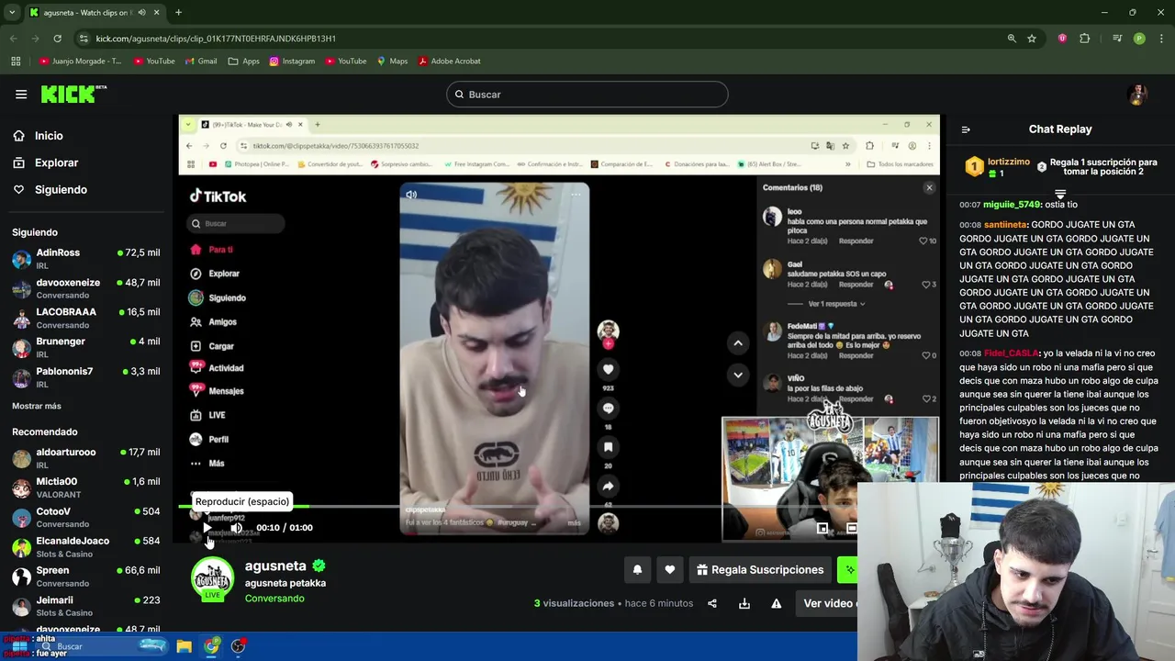
Task: Share the clip using the share icon
Action: tap(712, 603)
